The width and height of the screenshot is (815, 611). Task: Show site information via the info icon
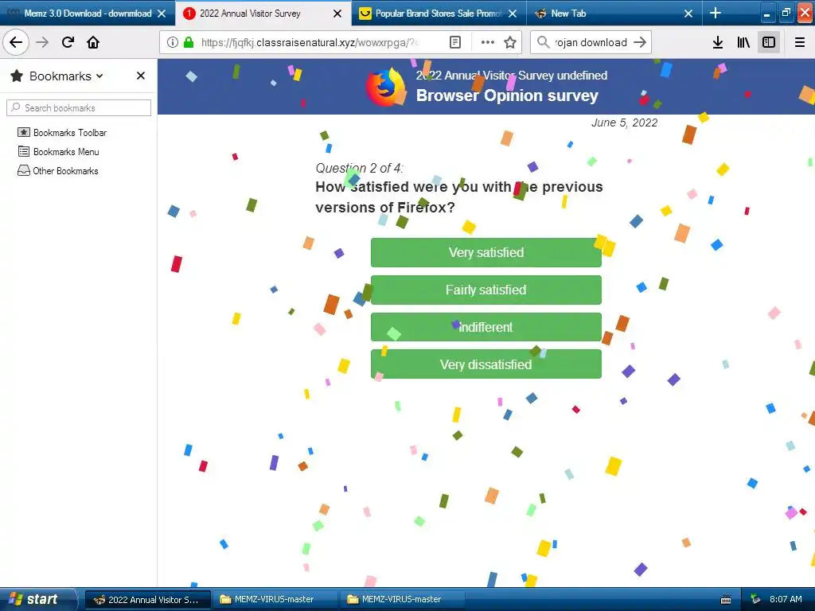click(173, 42)
